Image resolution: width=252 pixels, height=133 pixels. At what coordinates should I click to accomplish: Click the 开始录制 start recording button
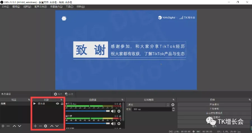pyautogui.click(x=214, y=109)
